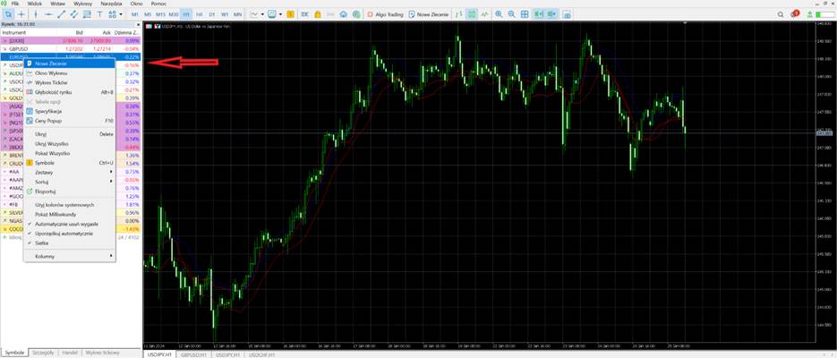Click the chart type line icon
Viewport: 837px width, 358px height.
tap(254, 14)
